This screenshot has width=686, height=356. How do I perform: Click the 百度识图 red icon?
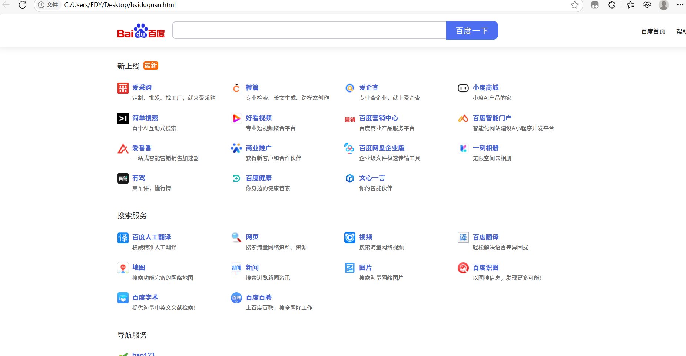point(463,268)
